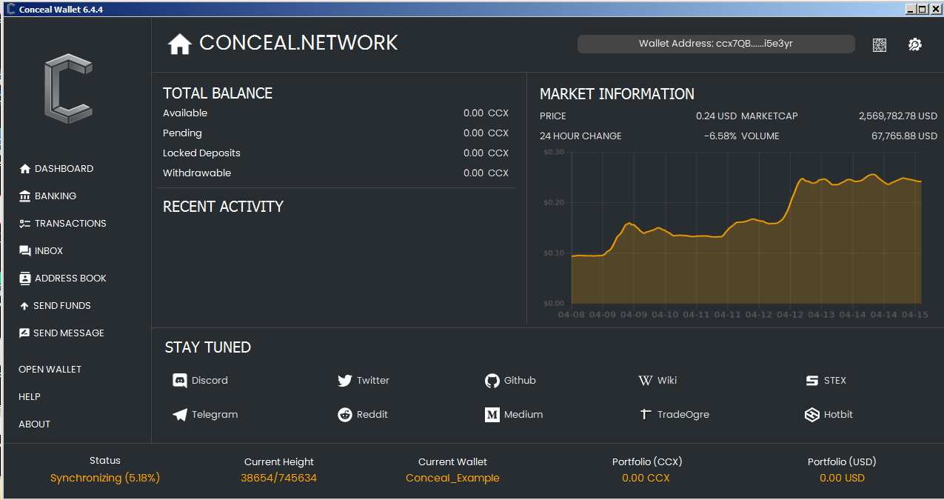Image resolution: width=944 pixels, height=500 pixels.
Task: Open the About page
Action: coord(35,424)
